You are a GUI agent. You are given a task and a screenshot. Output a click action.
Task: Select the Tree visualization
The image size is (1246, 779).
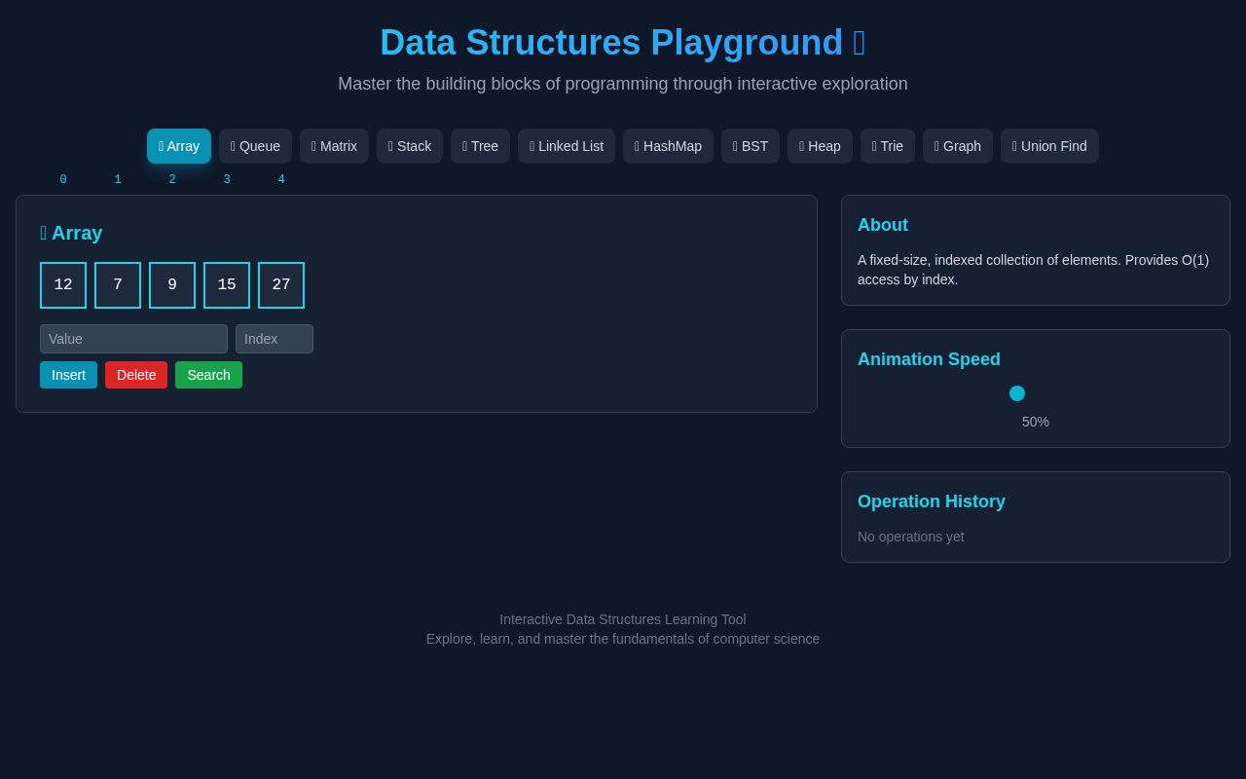[x=480, y=145]
